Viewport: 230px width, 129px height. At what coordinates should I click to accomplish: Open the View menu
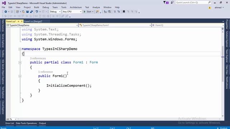(x=18, y=7)
